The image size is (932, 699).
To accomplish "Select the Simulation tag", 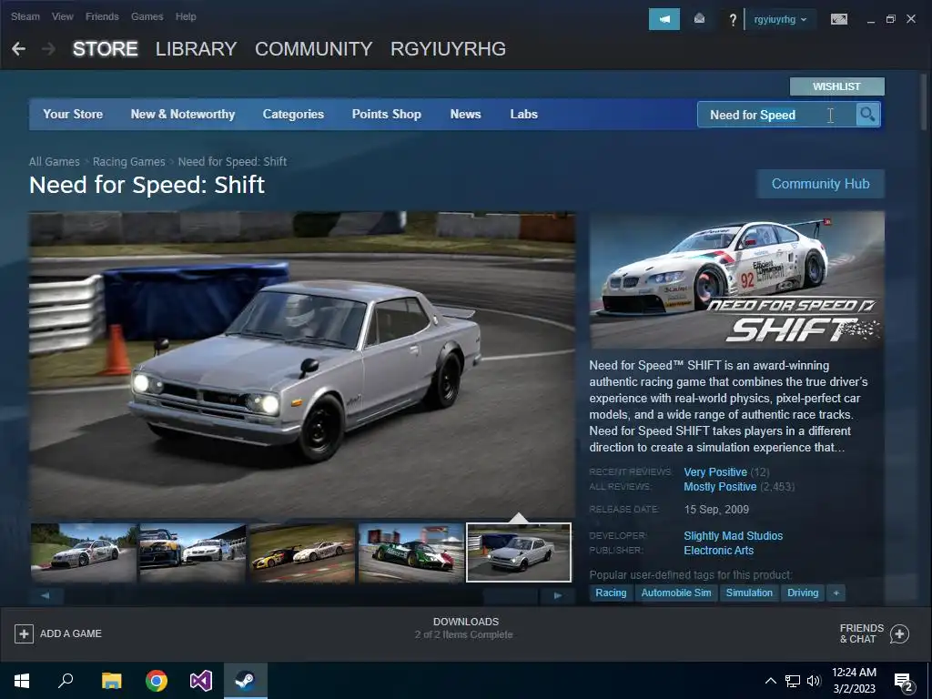I will (x=749, y=593).
